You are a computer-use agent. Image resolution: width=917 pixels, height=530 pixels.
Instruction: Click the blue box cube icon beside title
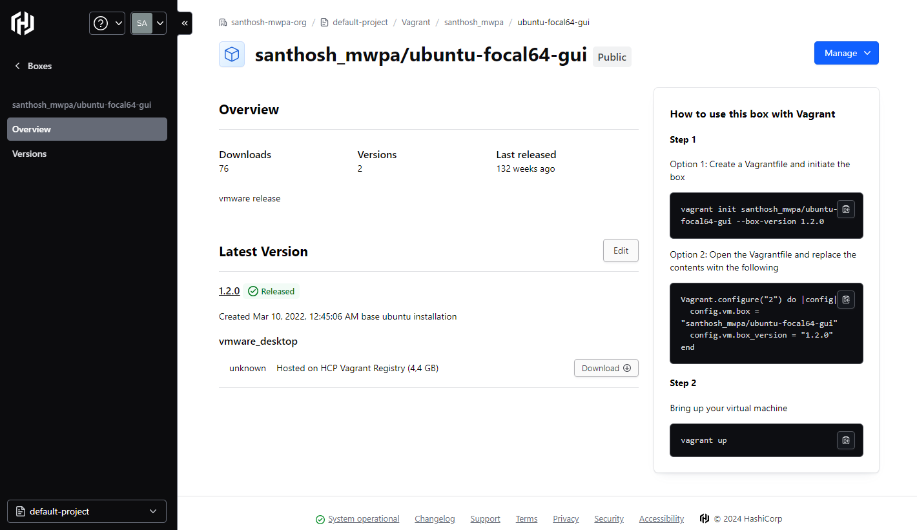[232, 55]
